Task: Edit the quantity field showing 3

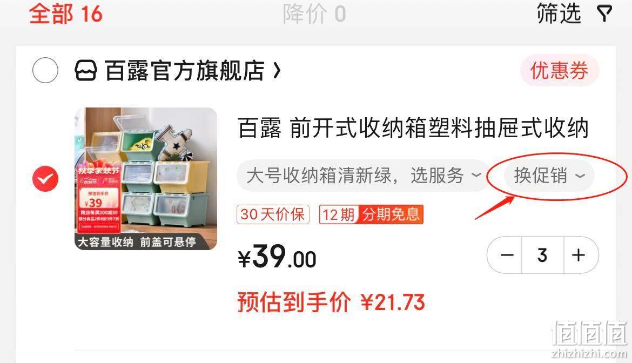Action: coord(542,255)
